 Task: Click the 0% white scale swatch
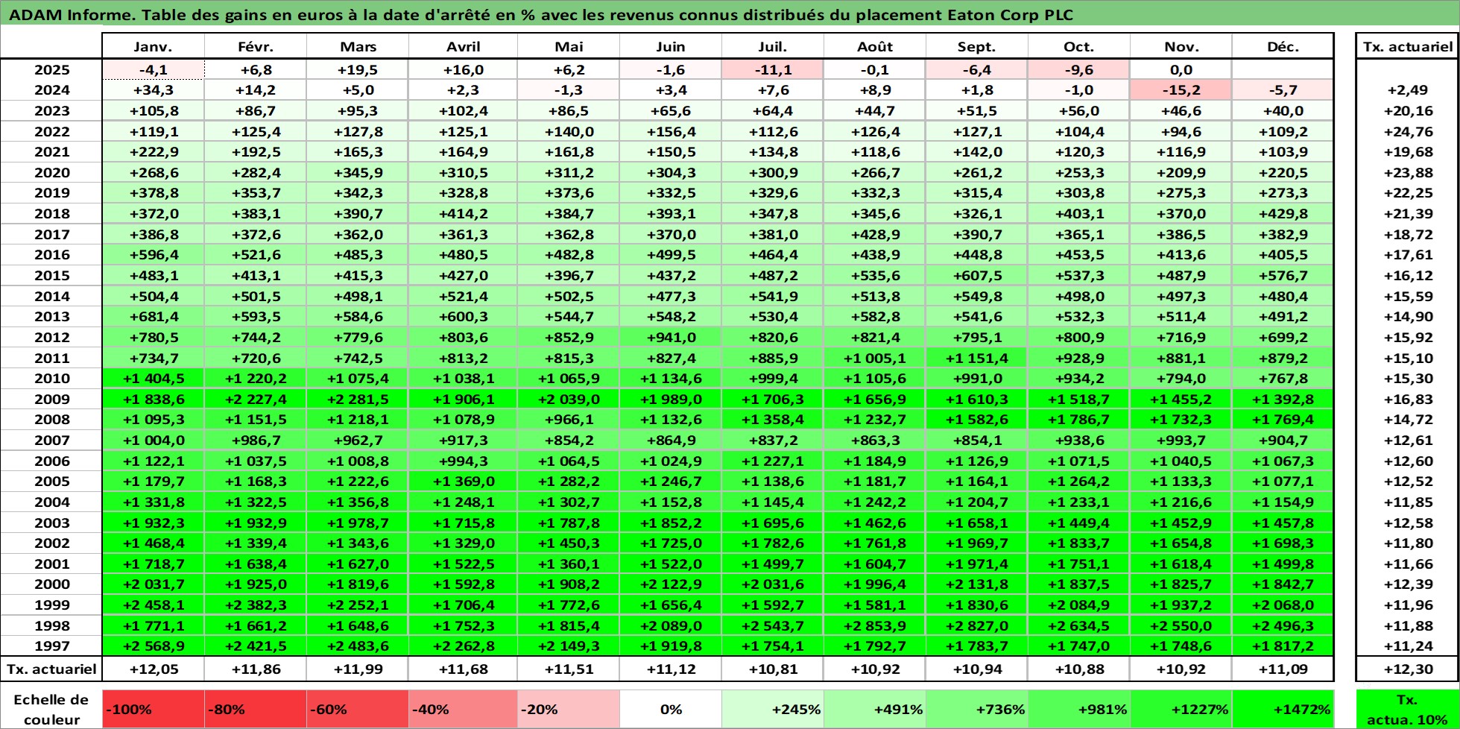pyautogui.click(x=671, y=710)
